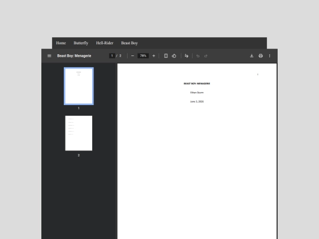
Task: Click the thumbnail label 2
Action: (x=79, y=155)
